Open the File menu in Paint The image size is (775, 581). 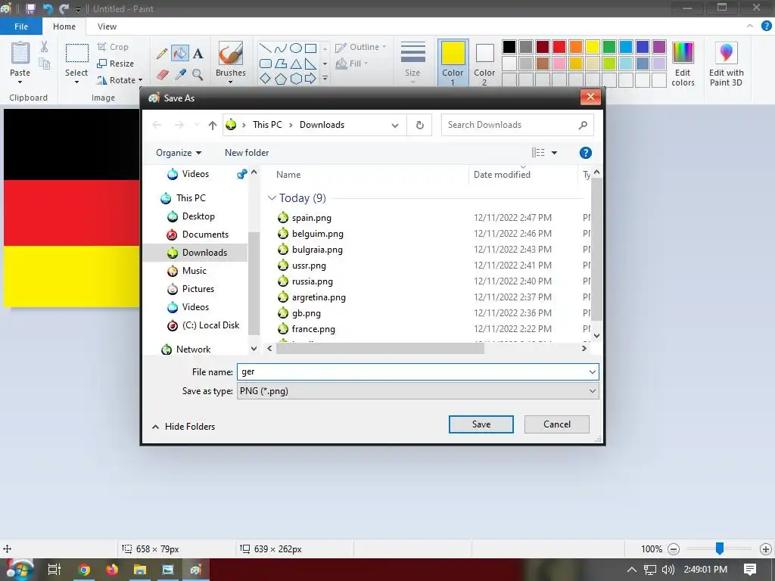[x=21, y=26]
